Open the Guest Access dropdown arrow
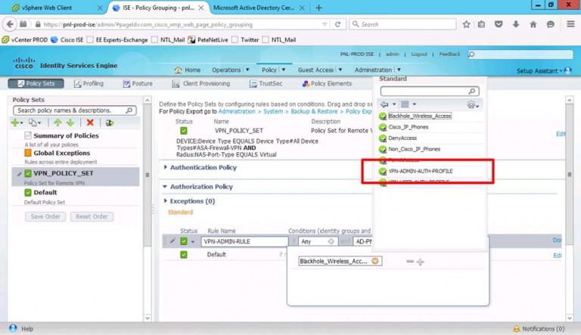 point(340,70)
